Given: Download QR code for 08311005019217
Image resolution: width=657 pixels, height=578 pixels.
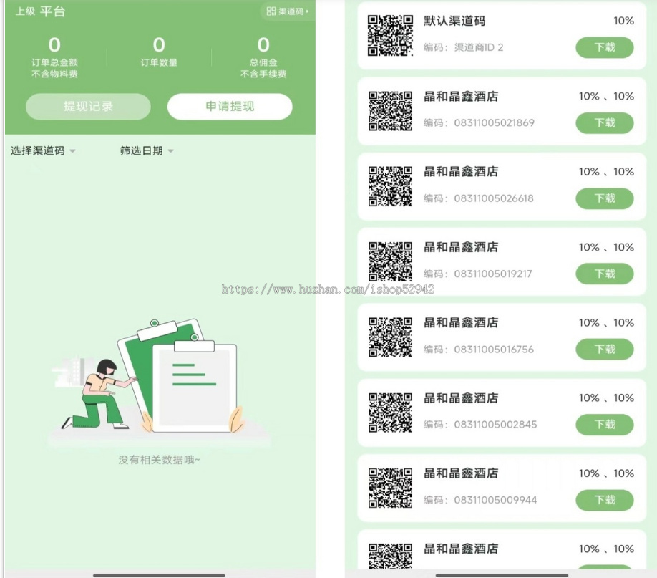Looking at the screenshot, I should tap(604, 274).
